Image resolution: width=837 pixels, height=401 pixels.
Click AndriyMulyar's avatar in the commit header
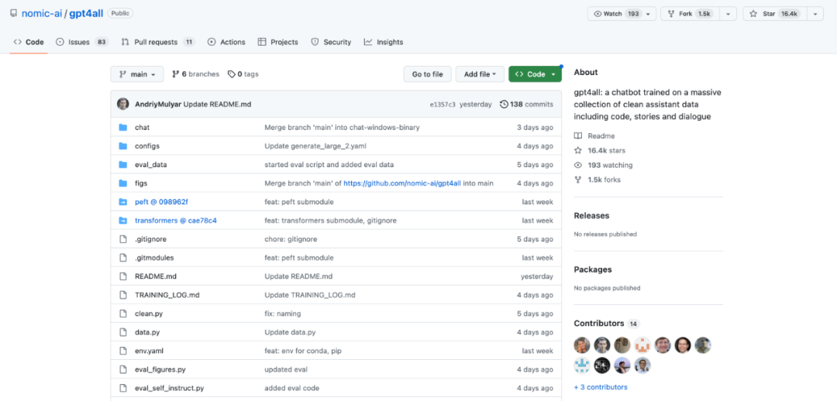123,104
